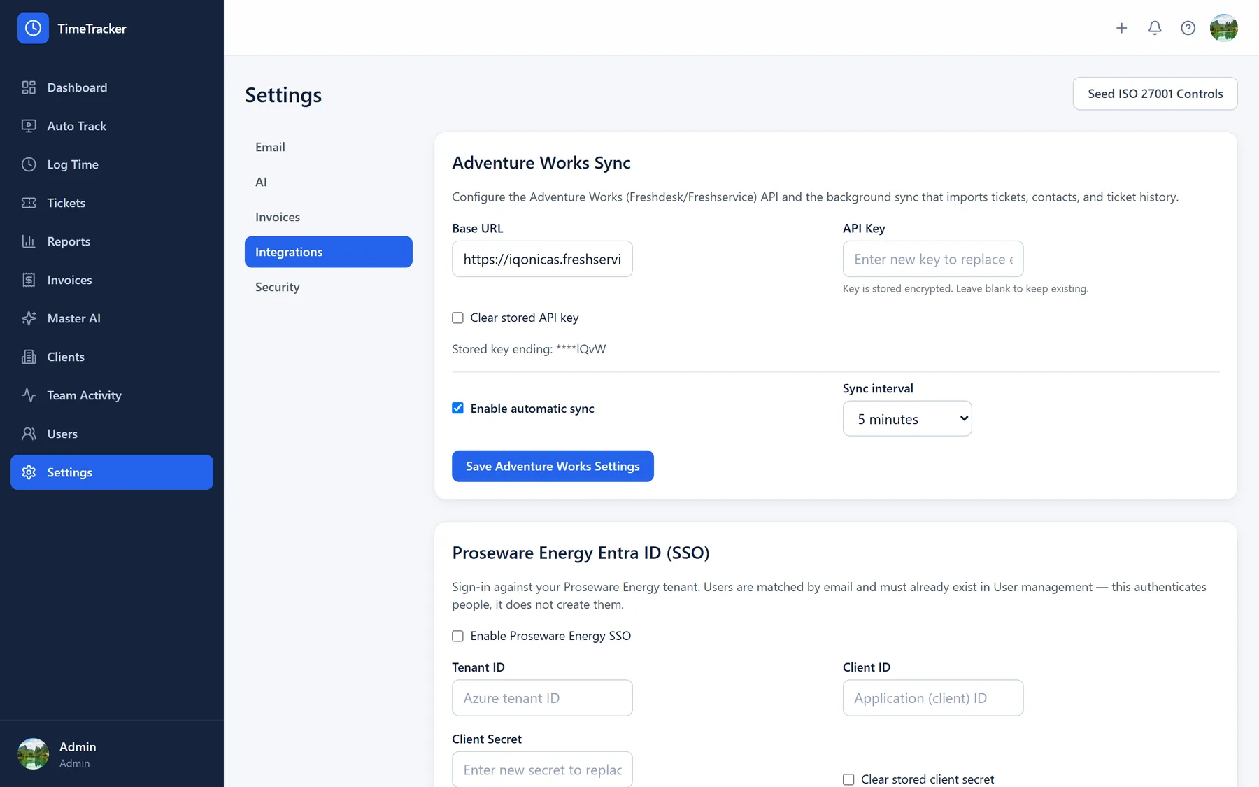The image size is (1259, 787).
Task: Open the Invoices settings tab
Action: 329,217
